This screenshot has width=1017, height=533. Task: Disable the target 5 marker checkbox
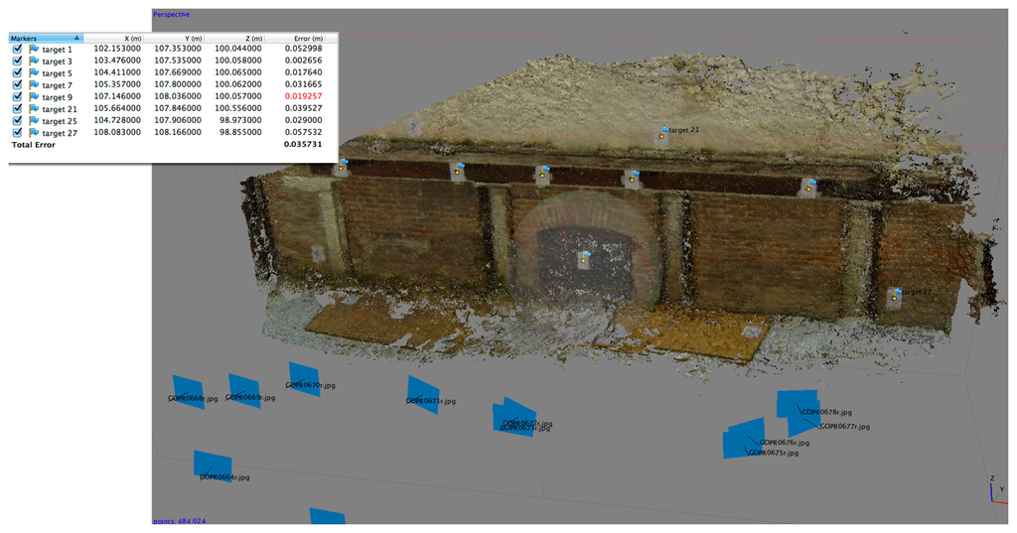tap(17, 72)
